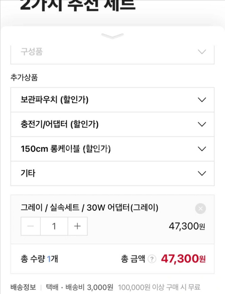This screenshot has width=225, height=294.
Task: Click the down arrow on the 구성품 row
Action: click(x=202, y=51)
